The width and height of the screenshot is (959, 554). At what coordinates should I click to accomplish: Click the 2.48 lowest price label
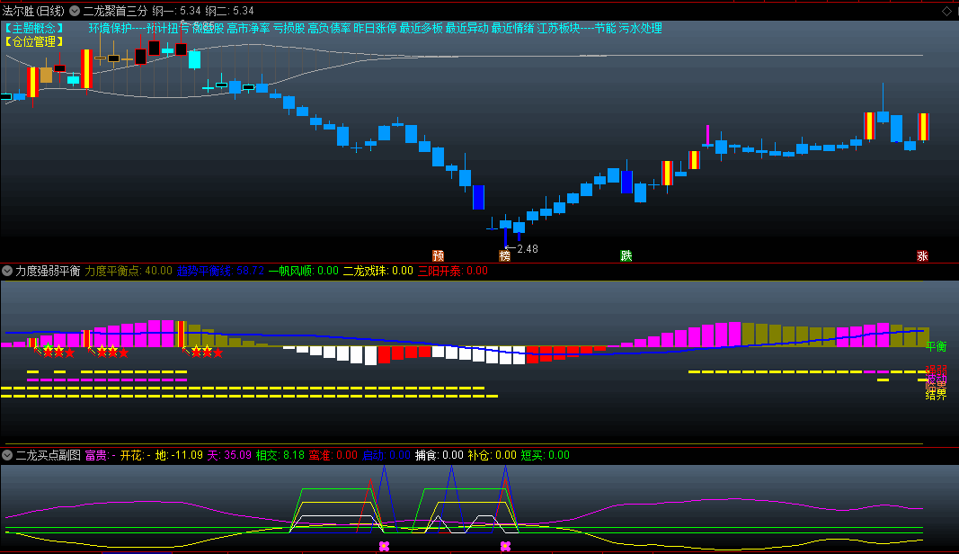pos(525,248)
